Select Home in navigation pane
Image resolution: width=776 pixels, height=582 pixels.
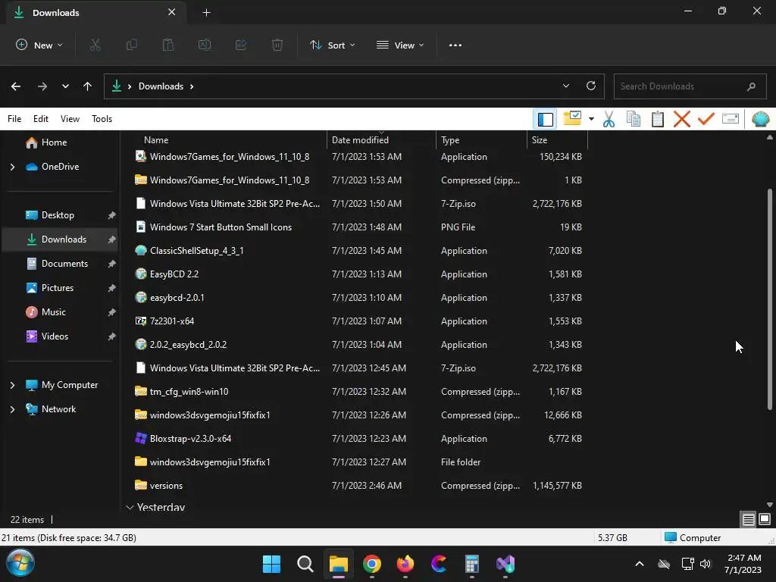coord(54,142)
